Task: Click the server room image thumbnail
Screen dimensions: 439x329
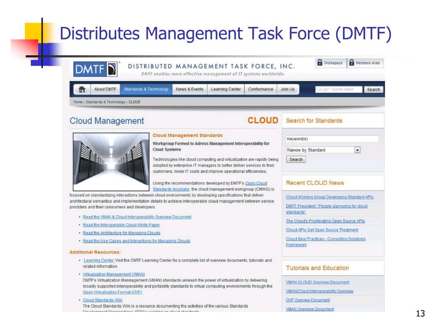Action: click(x=111, y=162)
